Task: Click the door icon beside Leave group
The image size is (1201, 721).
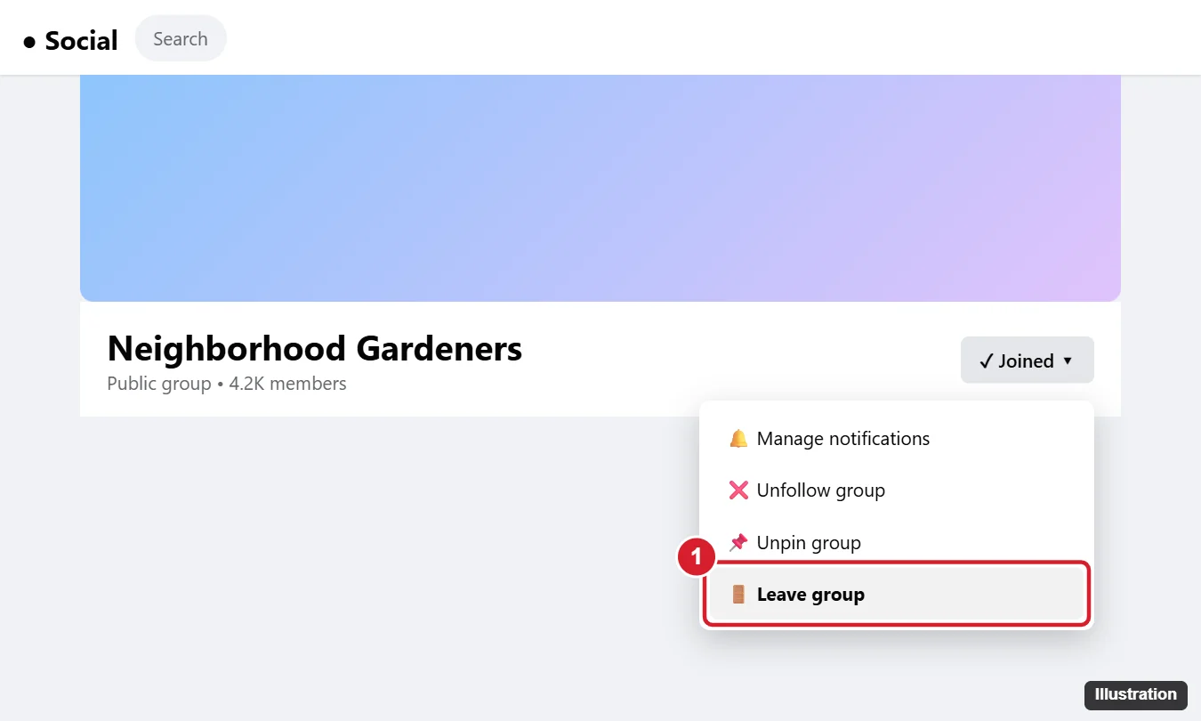Action: (x=738, y=595)
